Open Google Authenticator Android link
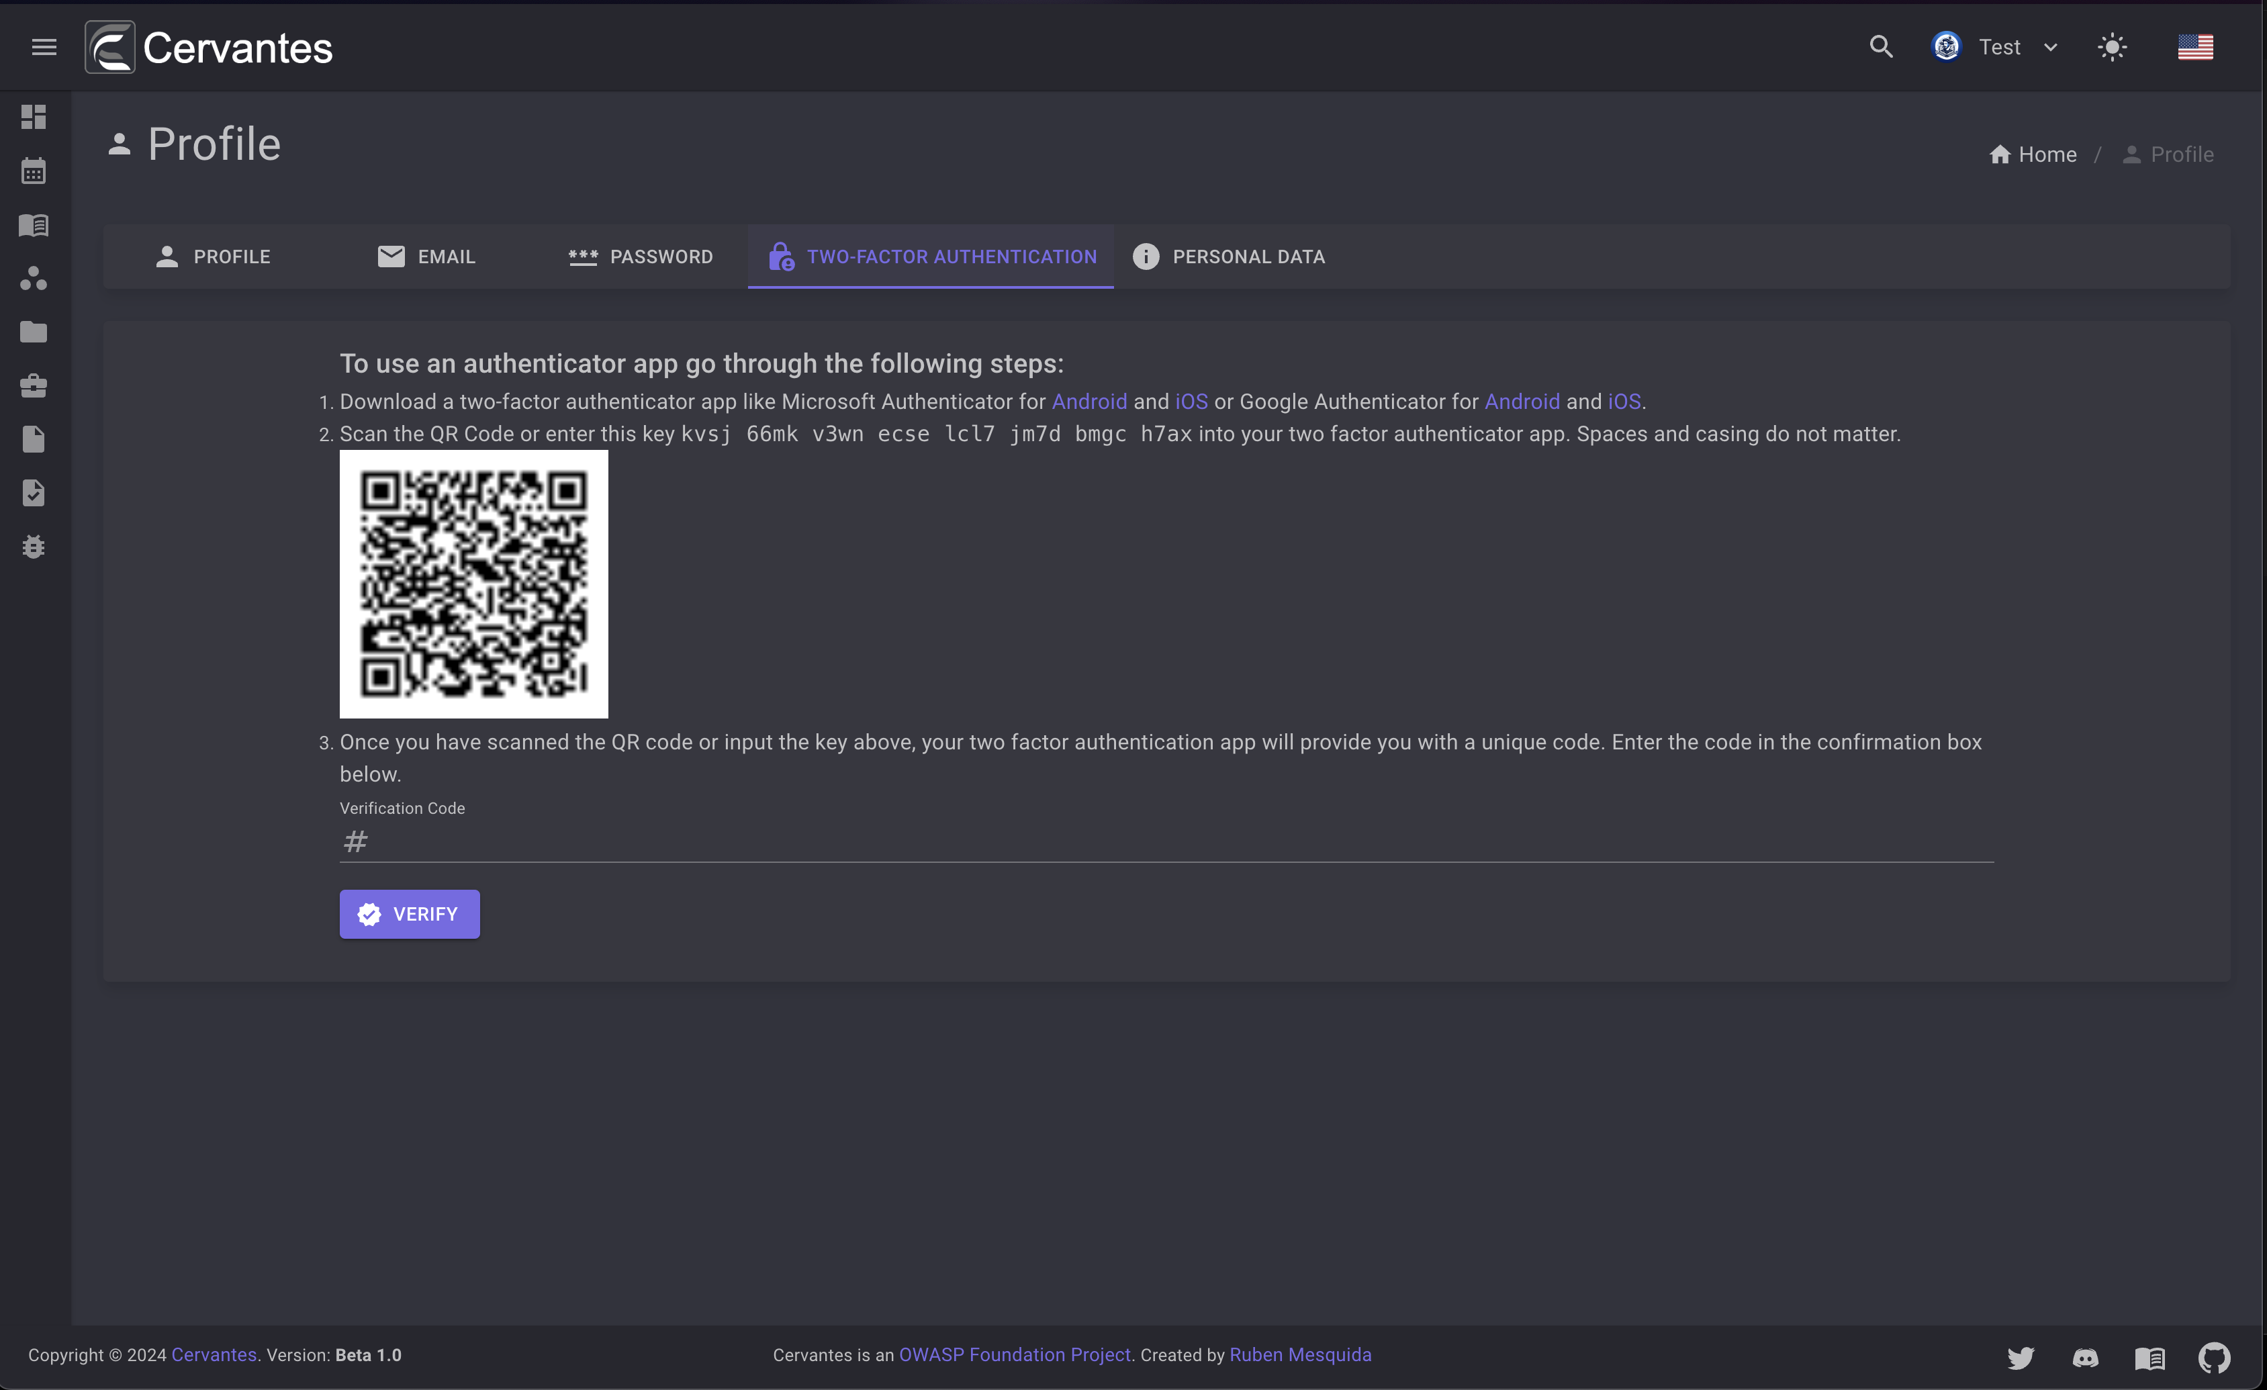 (x=1522, y=402)
